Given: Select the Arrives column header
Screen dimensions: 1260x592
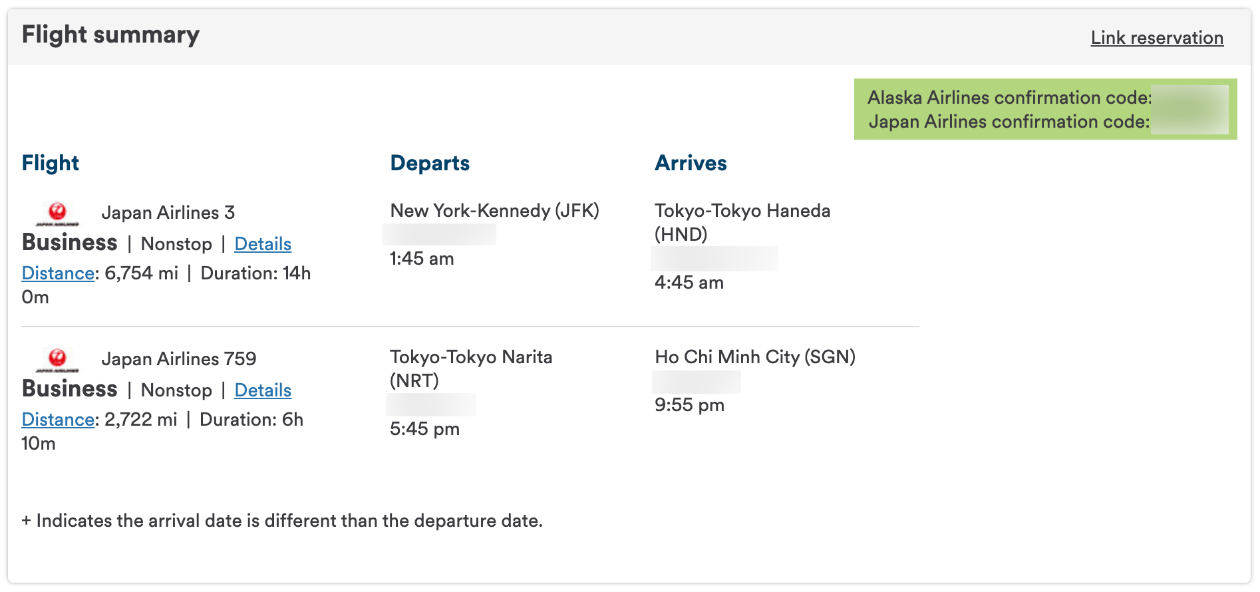Looking at the screenshot, I should [x=691, y=163].
